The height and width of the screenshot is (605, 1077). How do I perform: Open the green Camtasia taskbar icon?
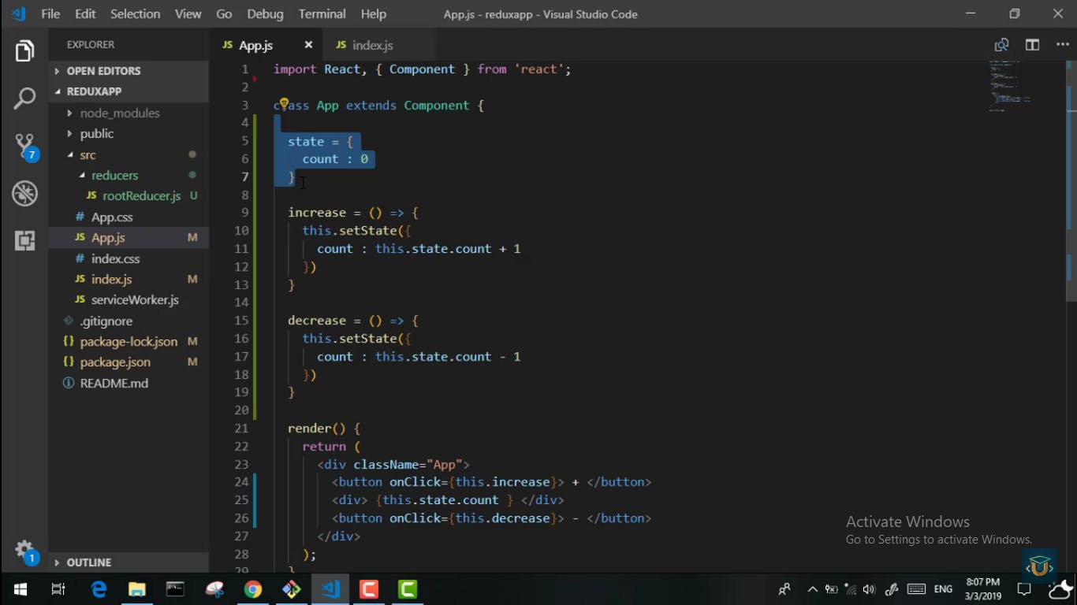click(408, 589)
